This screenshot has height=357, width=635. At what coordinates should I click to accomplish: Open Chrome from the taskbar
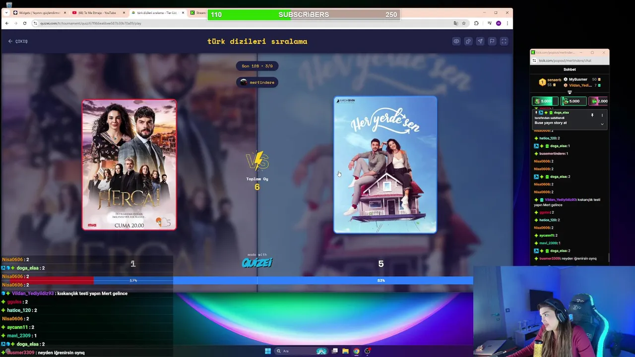point(356,351)
